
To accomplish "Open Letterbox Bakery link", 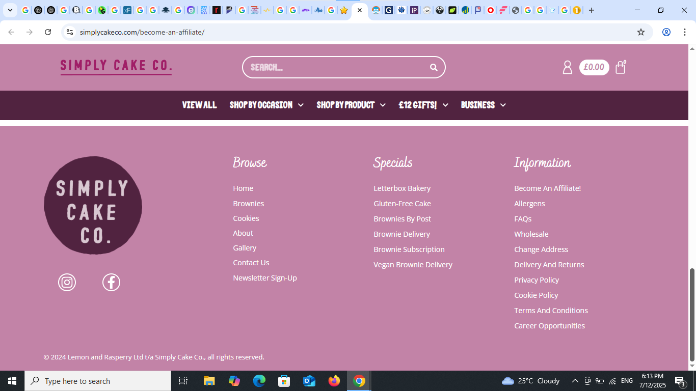I will pos(402,188).
